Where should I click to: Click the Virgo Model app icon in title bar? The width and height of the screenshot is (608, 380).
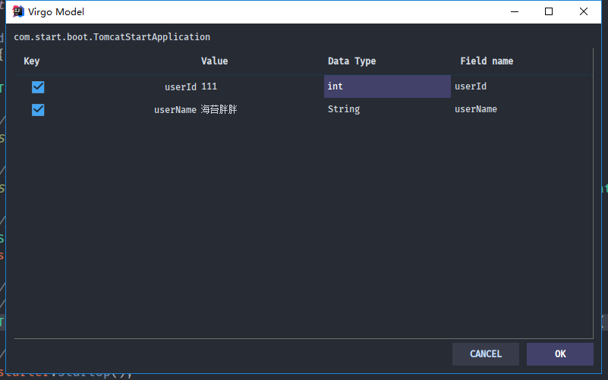coord(17,12)
